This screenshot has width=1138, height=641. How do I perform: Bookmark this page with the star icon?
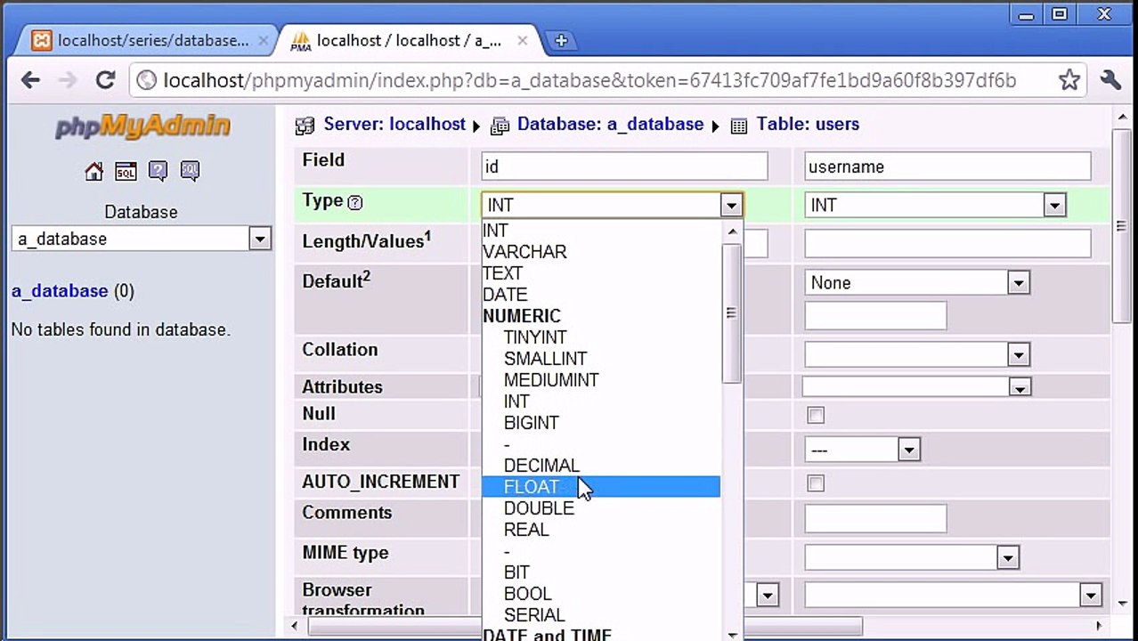pos(1069,80)
